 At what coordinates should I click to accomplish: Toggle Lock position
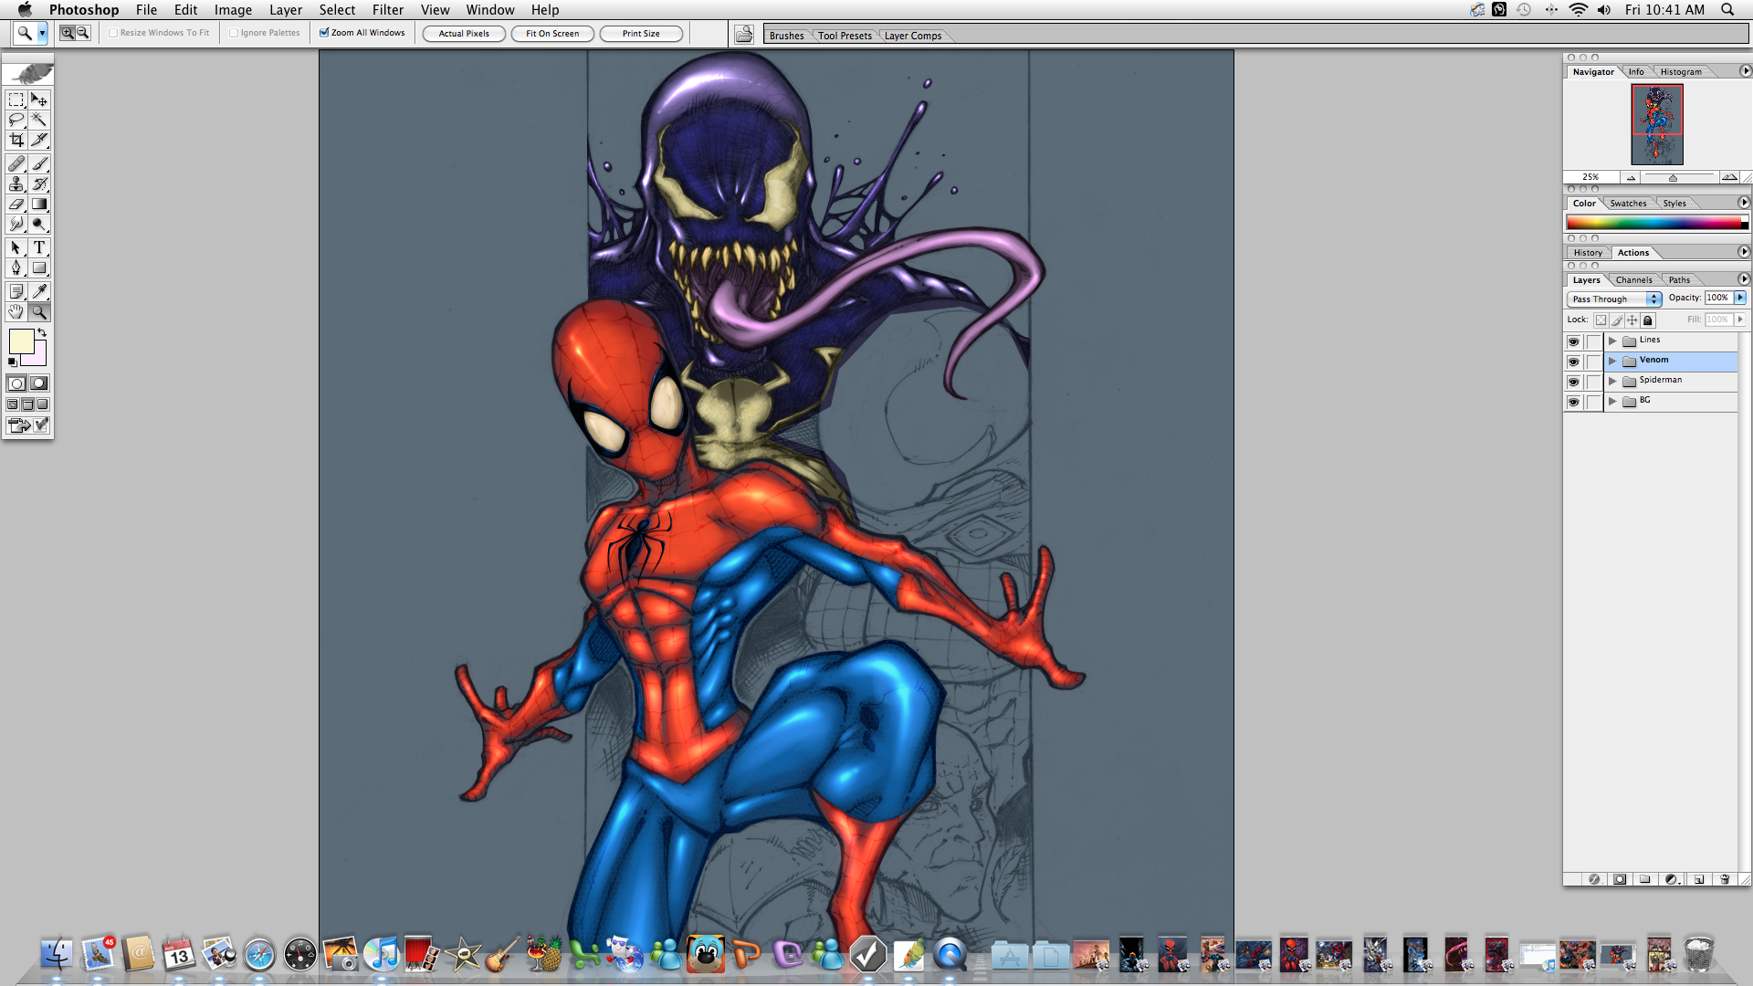pos(1632,320)
